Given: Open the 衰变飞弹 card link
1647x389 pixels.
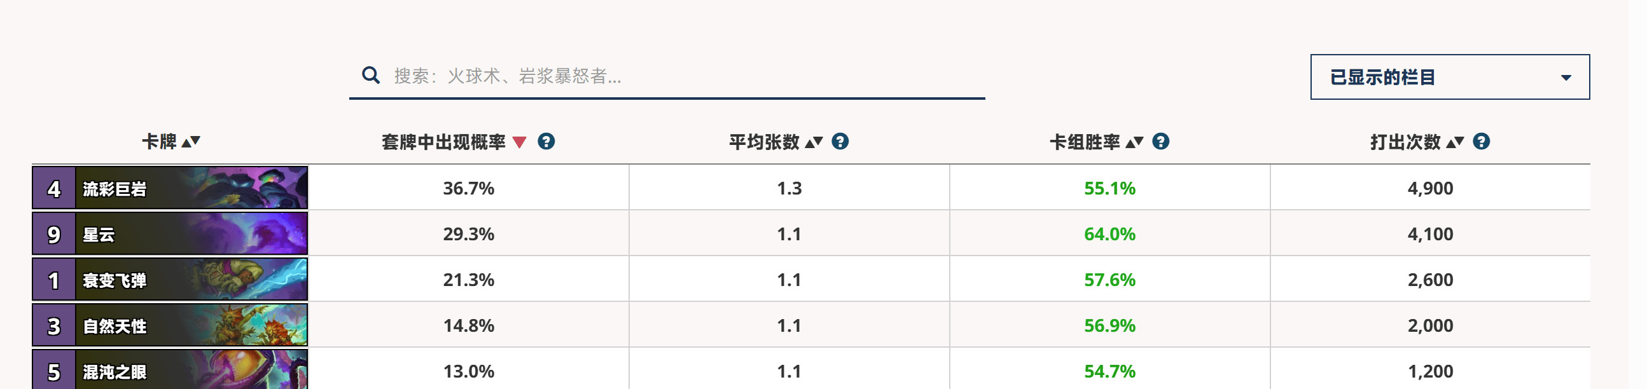Looking at the screenshot, I should [170, 280].
